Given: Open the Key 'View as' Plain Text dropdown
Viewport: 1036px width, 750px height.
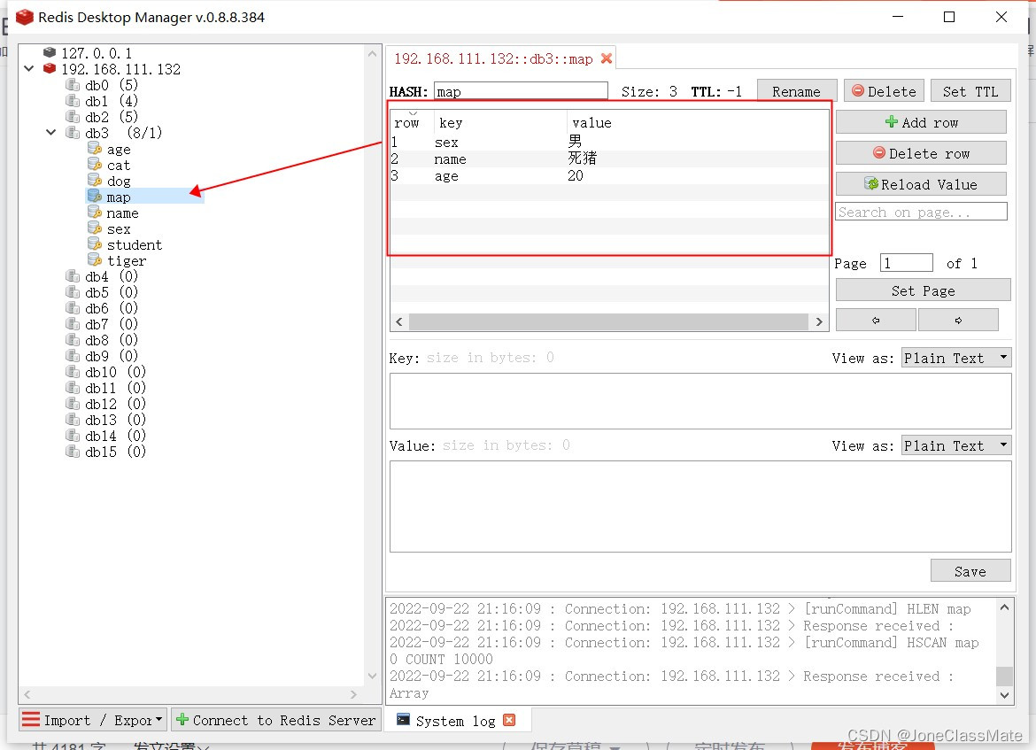Looking at the screenshot, I should click(956, 358).
